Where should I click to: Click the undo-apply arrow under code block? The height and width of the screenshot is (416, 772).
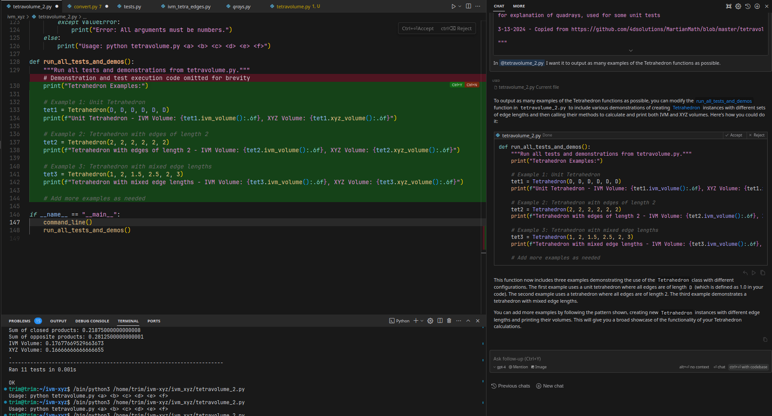point(745,273)
